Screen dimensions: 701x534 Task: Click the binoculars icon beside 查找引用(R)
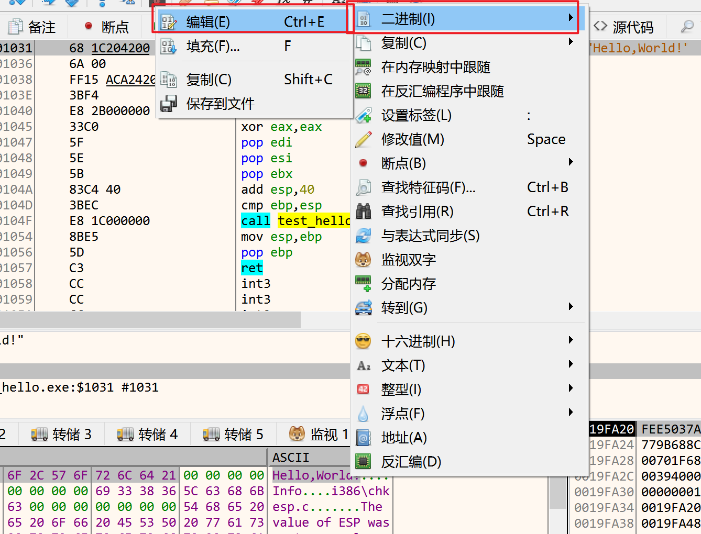tap(364, 211)
